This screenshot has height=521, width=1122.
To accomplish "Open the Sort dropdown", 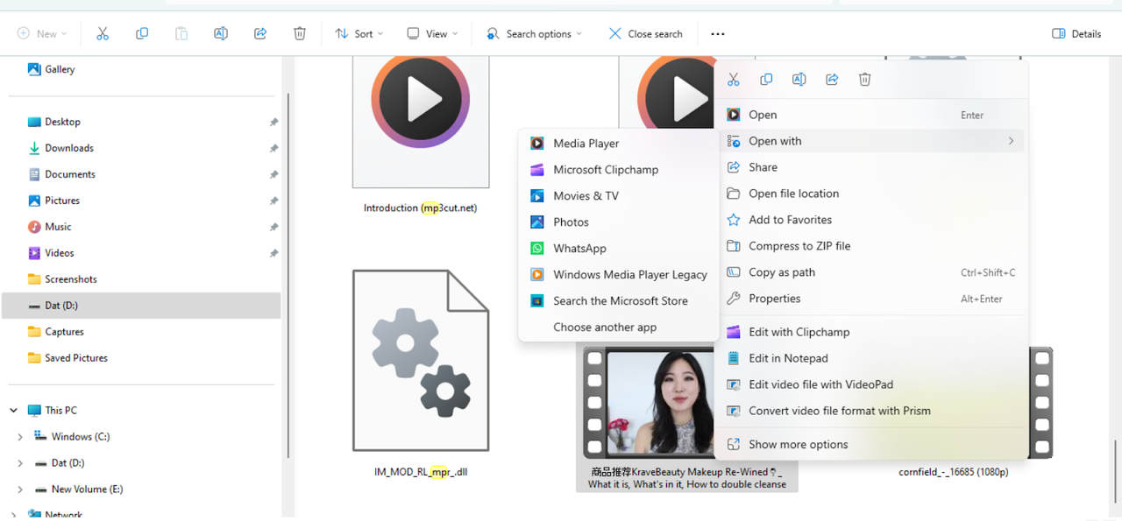I will tap(359, 34).
